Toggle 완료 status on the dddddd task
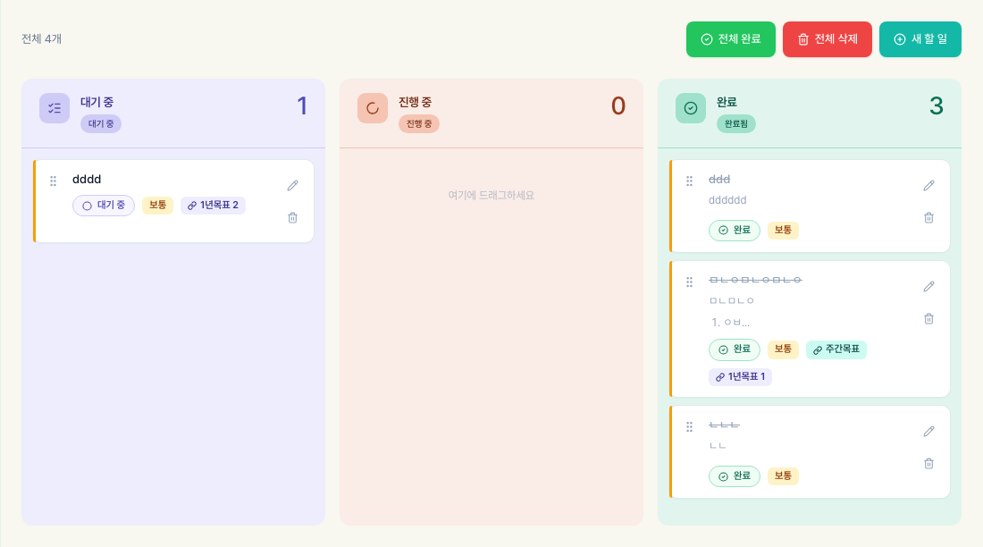This screenshot has width=983, height=547. tap(734, 231)
